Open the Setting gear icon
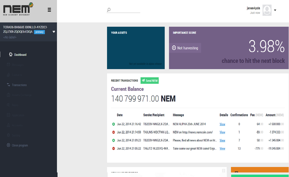 [x=8, y=135]
